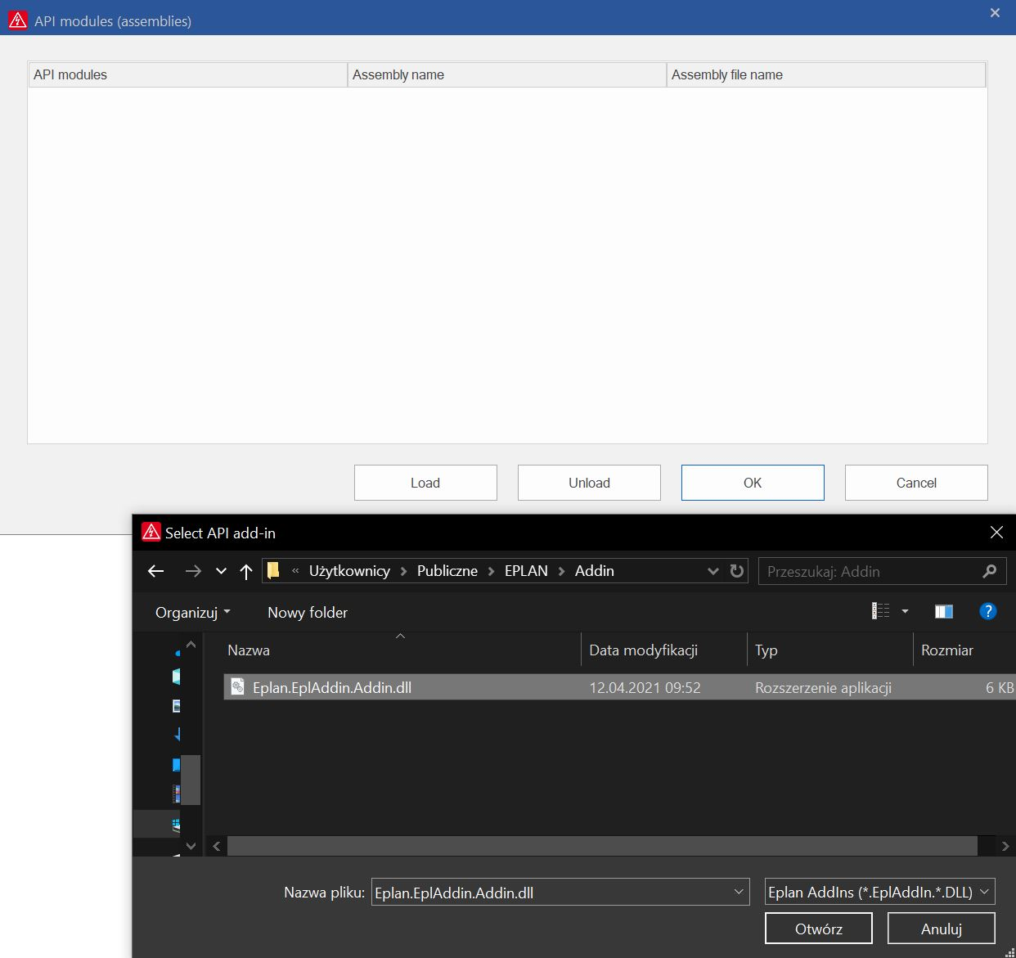This screenshot has height=958, width=1016.
Task: Go back with the left arrow in file dialog
Action: click(x=156, y=571)
